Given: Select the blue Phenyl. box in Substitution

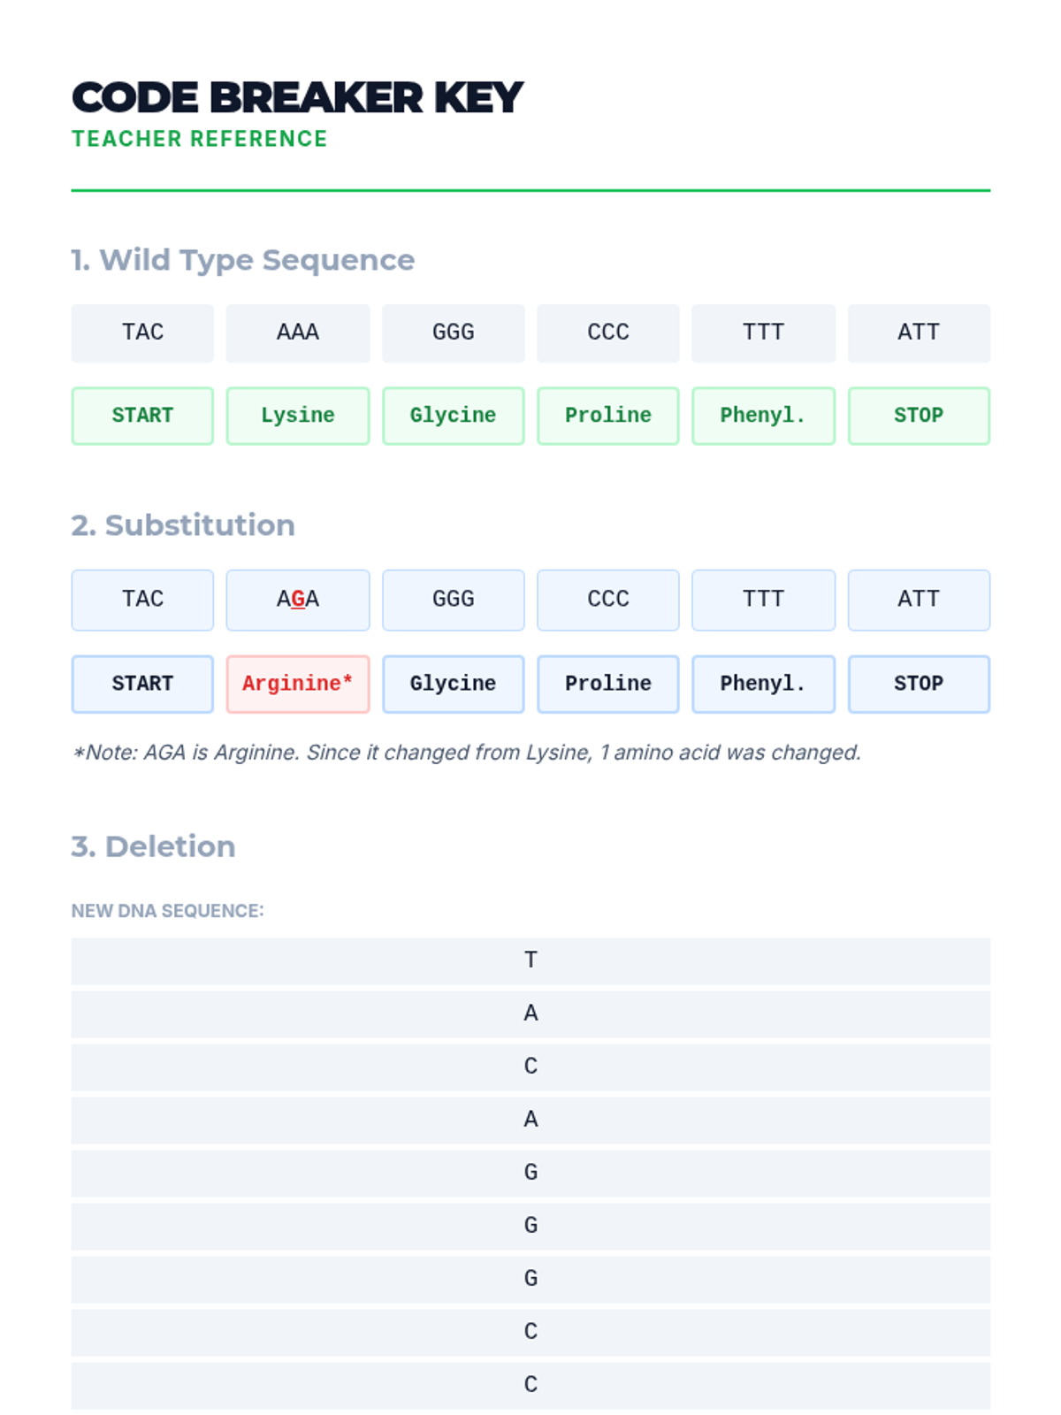Looking at the screenshot, I should click(x=763, y=684).
